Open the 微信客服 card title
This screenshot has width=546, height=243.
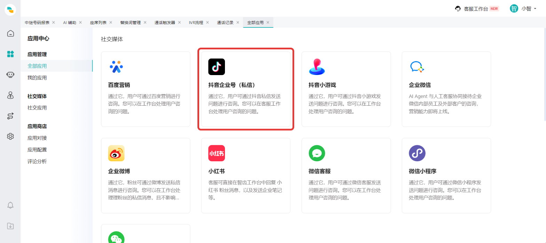pyautogui.click(x=320, y=171)
